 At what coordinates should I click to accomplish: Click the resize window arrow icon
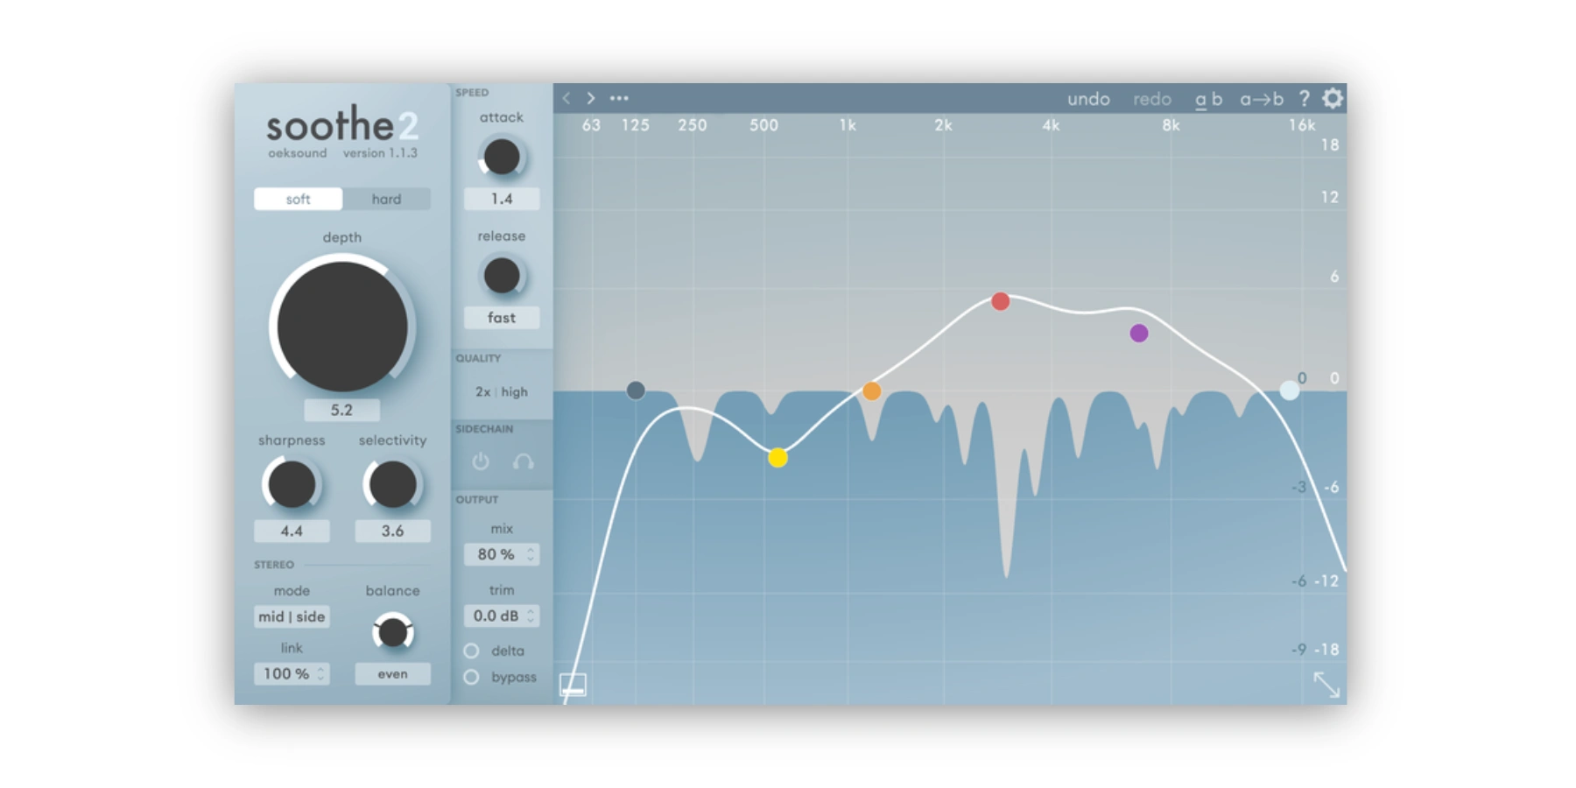pyautogui.click(x=1326, y=685)
